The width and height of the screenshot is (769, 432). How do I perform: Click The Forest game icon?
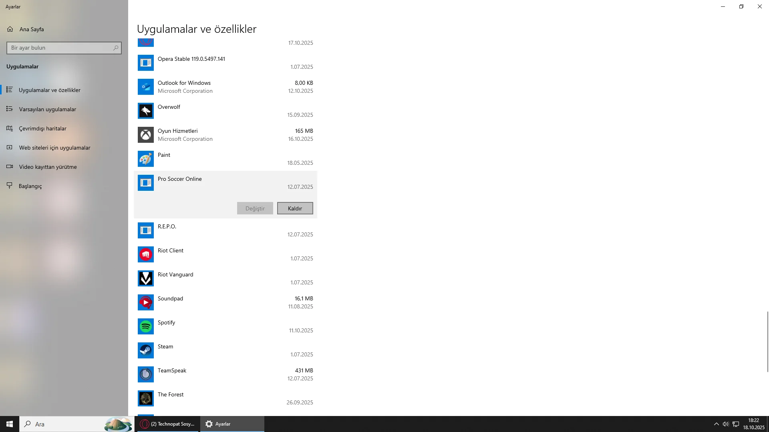145,398
